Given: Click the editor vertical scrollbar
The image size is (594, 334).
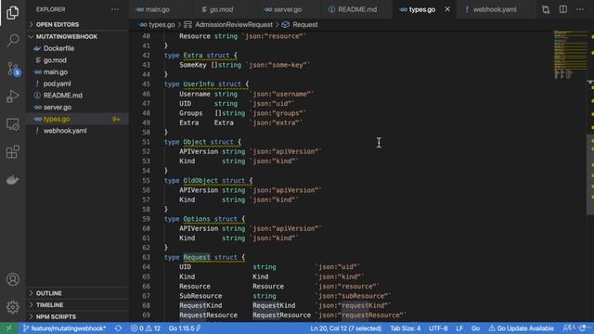Looking at the screenshot, I should pyautogui.click(x=590, y=174).
